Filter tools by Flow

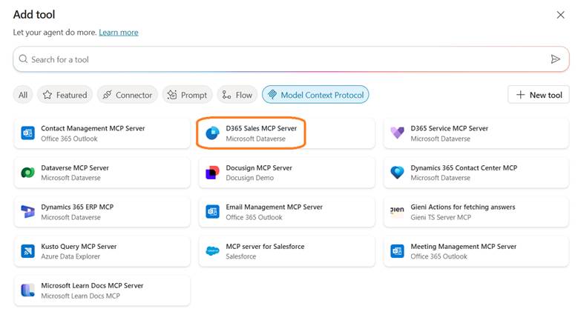[237, 95]
